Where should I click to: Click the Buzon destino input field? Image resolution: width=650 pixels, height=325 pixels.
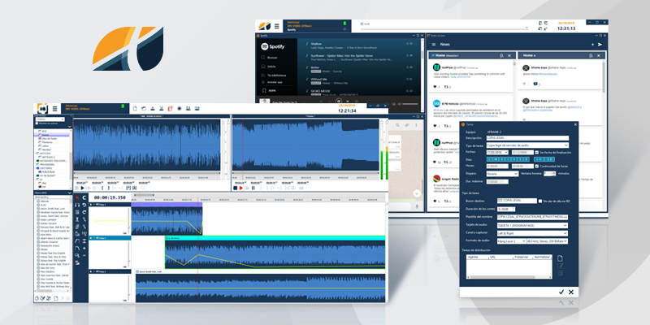[518, 201]
